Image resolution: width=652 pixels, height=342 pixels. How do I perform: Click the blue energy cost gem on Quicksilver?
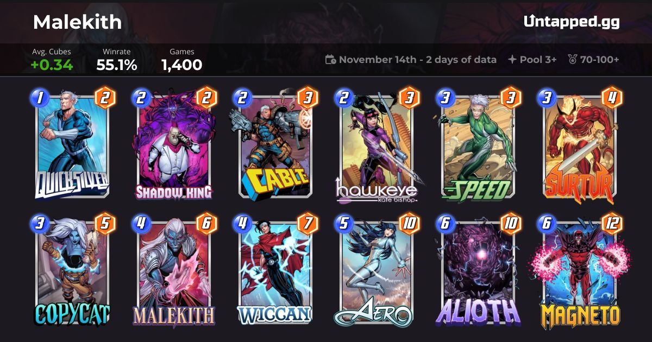point(40,98)
